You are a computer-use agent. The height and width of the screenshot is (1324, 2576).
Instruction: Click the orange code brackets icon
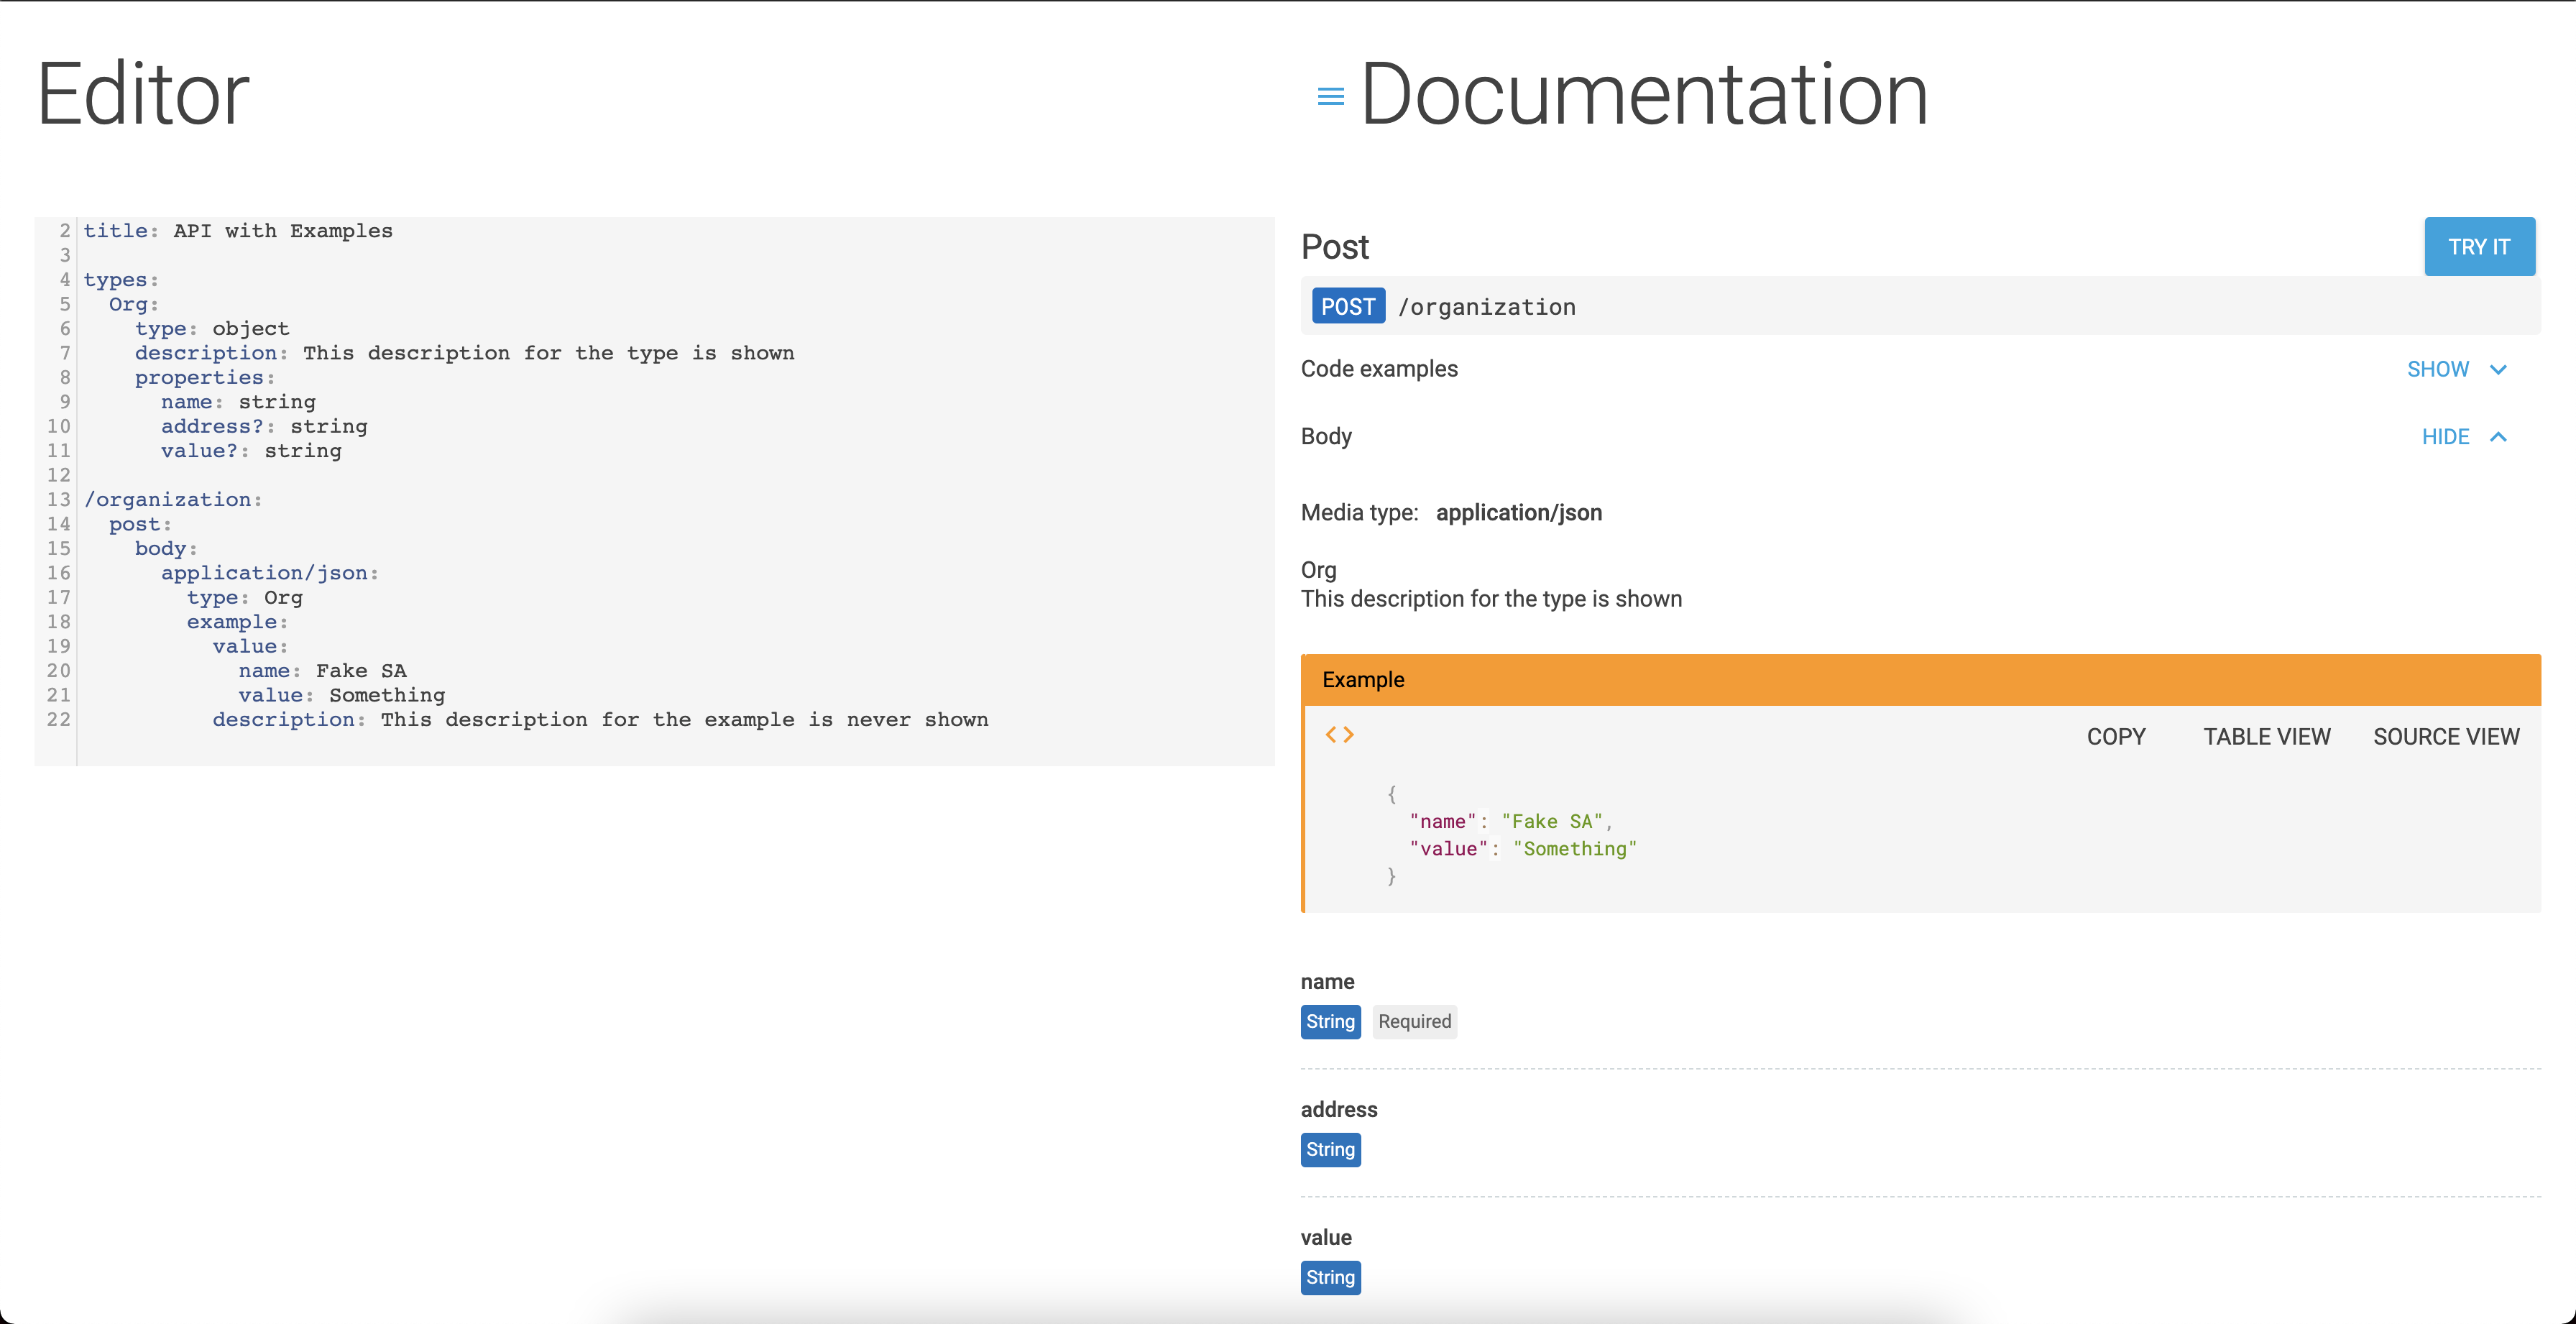point(1339,735)
